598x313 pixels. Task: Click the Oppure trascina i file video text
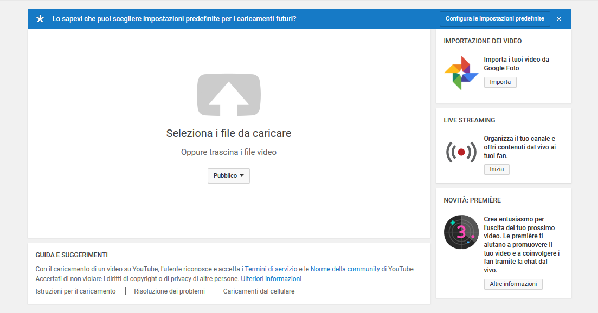click(229, 153)
